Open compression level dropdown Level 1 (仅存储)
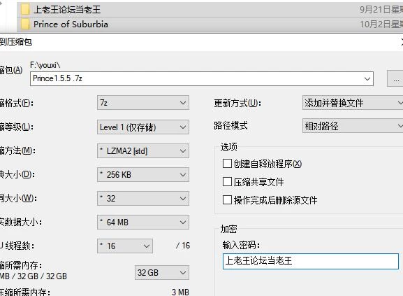Viewport: 403px width, 296px height. 143,127
